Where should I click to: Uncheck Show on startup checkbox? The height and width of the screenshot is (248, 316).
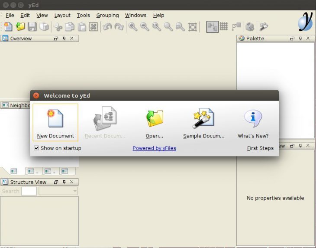tap(36, 148)
